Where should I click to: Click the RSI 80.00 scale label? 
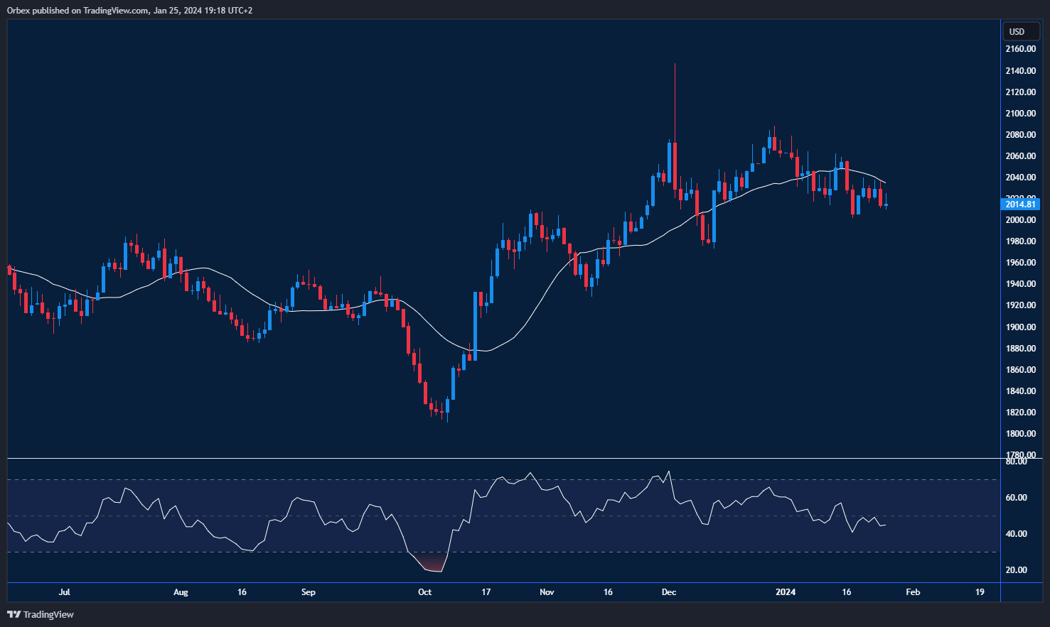[1017, 462]
